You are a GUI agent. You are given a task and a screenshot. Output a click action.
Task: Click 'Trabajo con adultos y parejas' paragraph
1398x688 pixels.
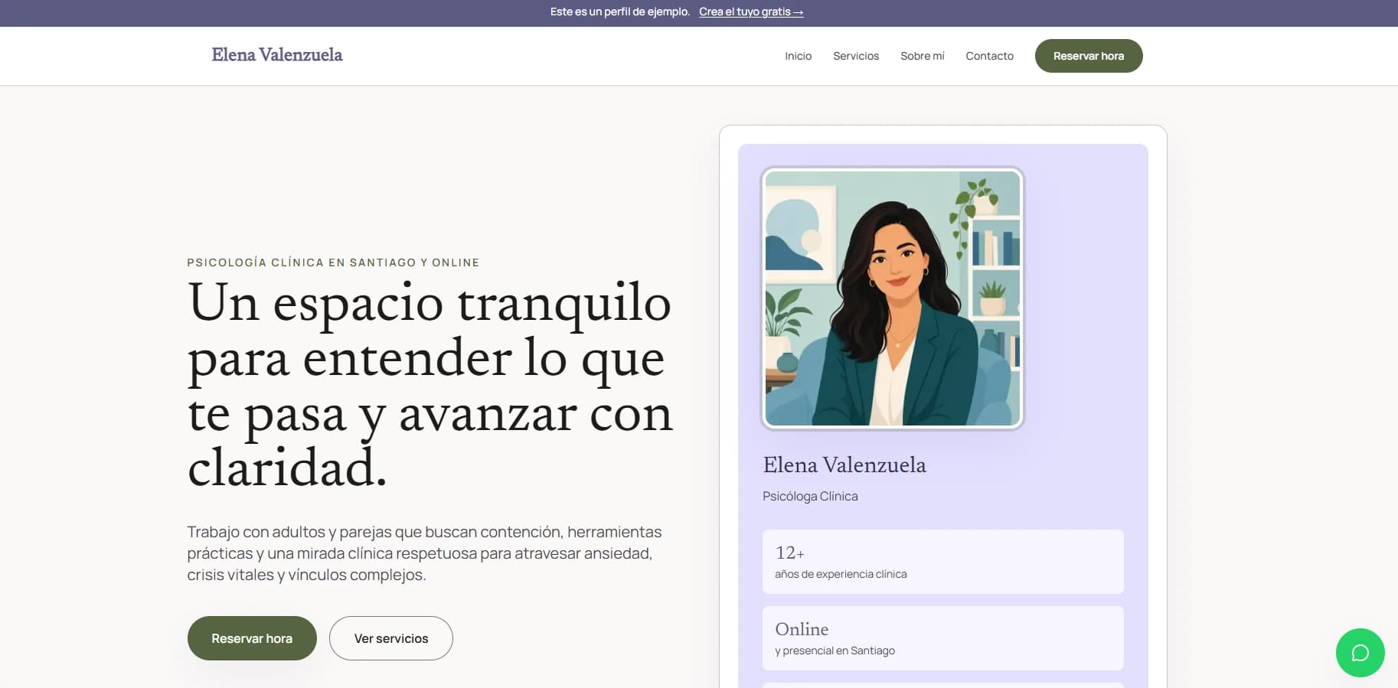[x=424, y=553]
